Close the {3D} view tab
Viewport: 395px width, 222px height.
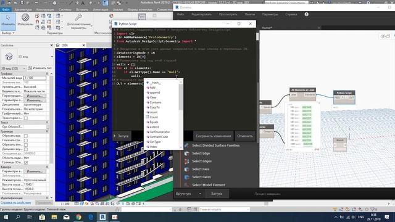click(84, 45)
